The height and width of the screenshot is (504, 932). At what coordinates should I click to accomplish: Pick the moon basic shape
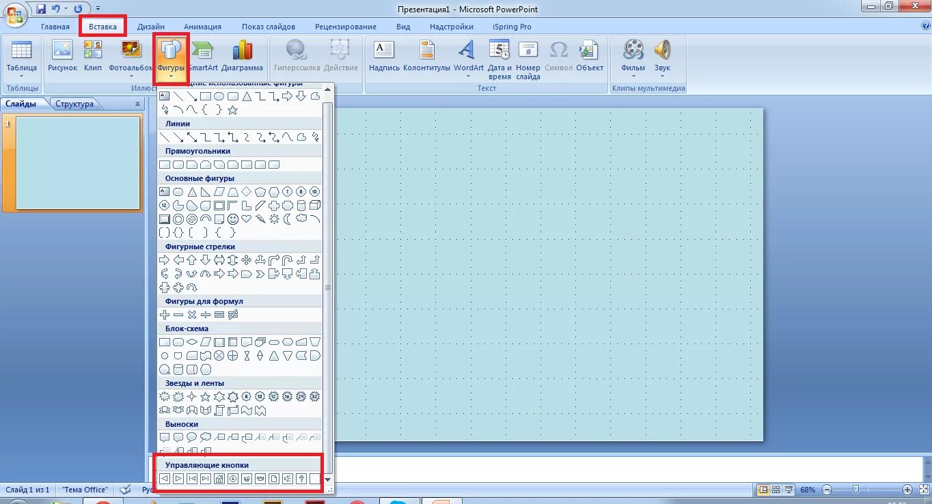point(288,219)
